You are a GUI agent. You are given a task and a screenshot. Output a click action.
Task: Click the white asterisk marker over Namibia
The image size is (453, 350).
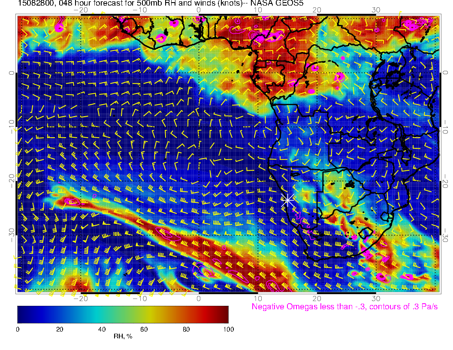pos(288,200)
